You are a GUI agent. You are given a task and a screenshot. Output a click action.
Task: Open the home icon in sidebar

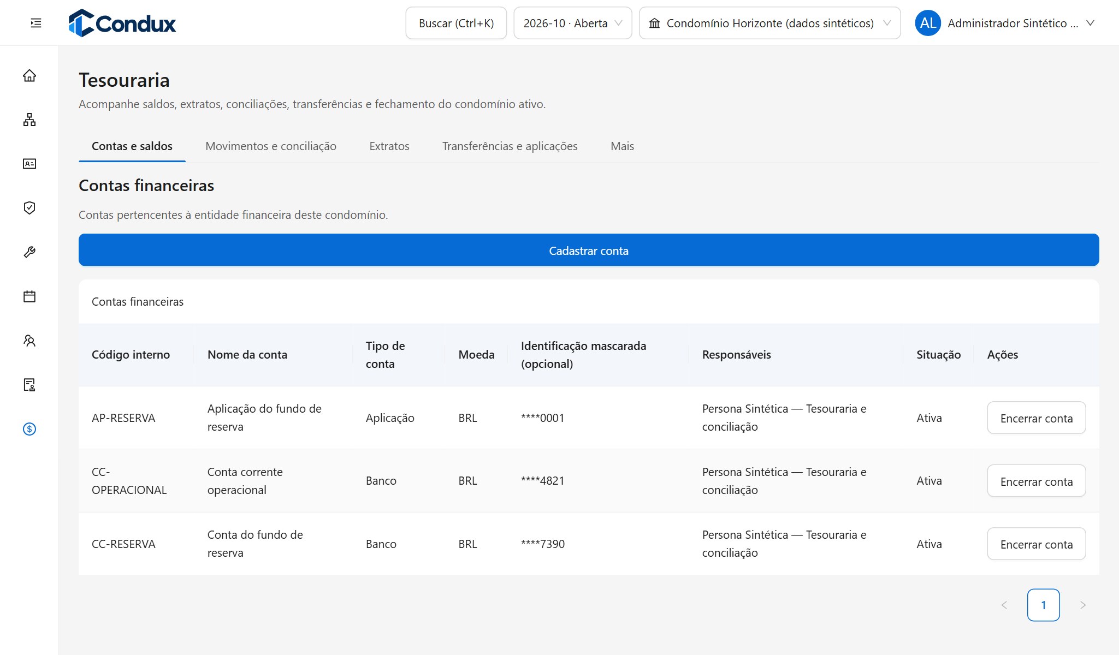[x=29, y=75]
